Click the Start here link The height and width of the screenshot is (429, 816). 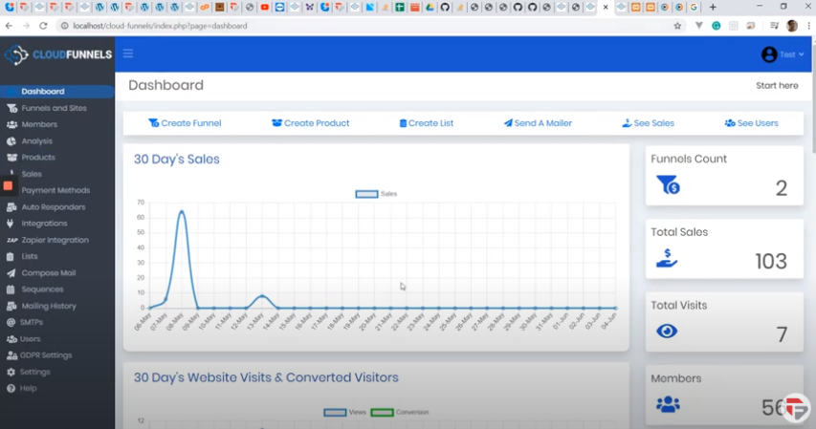pyautogui.click(x=777, y=86)
